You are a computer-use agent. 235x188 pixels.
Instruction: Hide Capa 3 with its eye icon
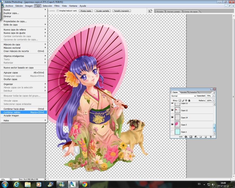click(172, 124)
